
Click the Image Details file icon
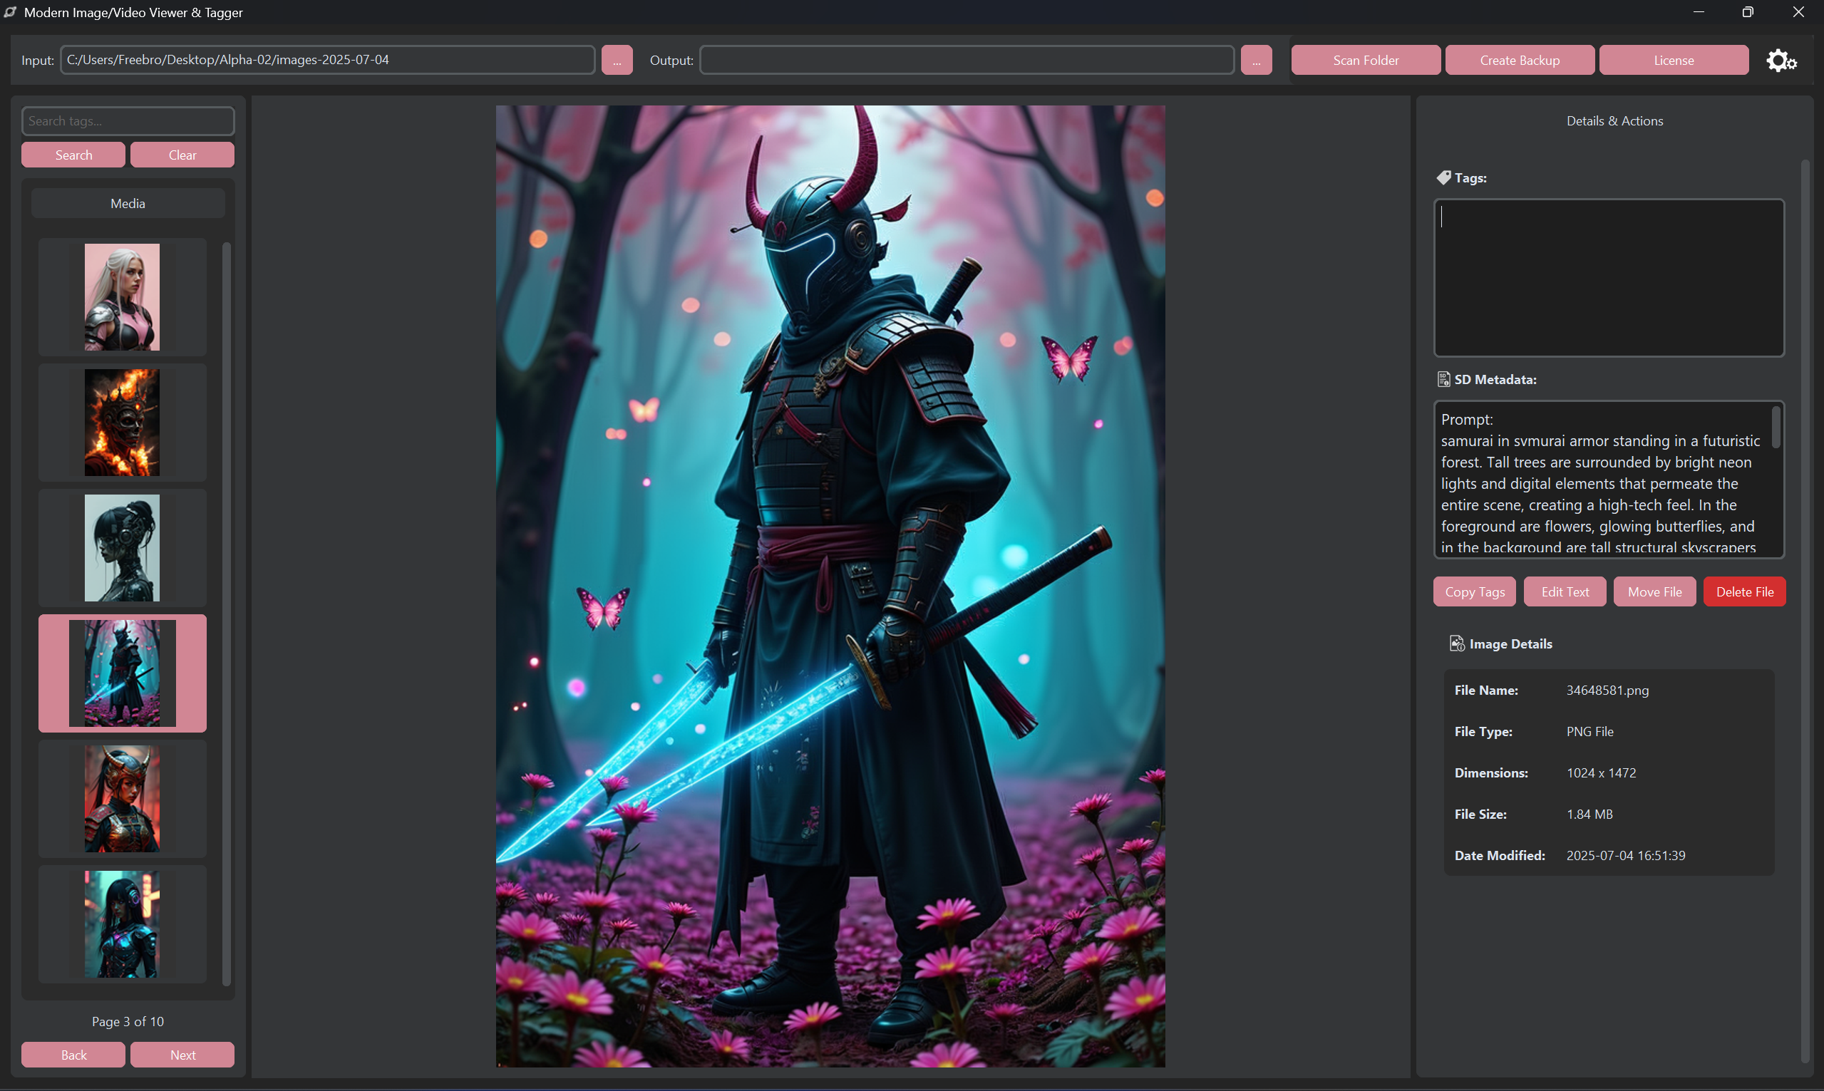(x=1456, y=643)
